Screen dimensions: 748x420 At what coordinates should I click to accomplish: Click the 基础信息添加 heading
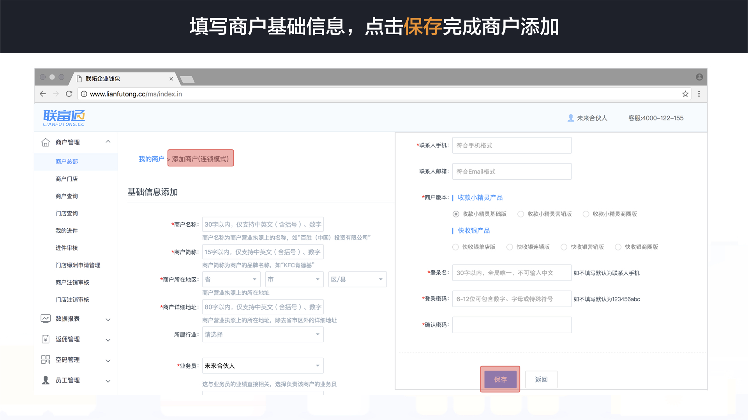(153, 192)
